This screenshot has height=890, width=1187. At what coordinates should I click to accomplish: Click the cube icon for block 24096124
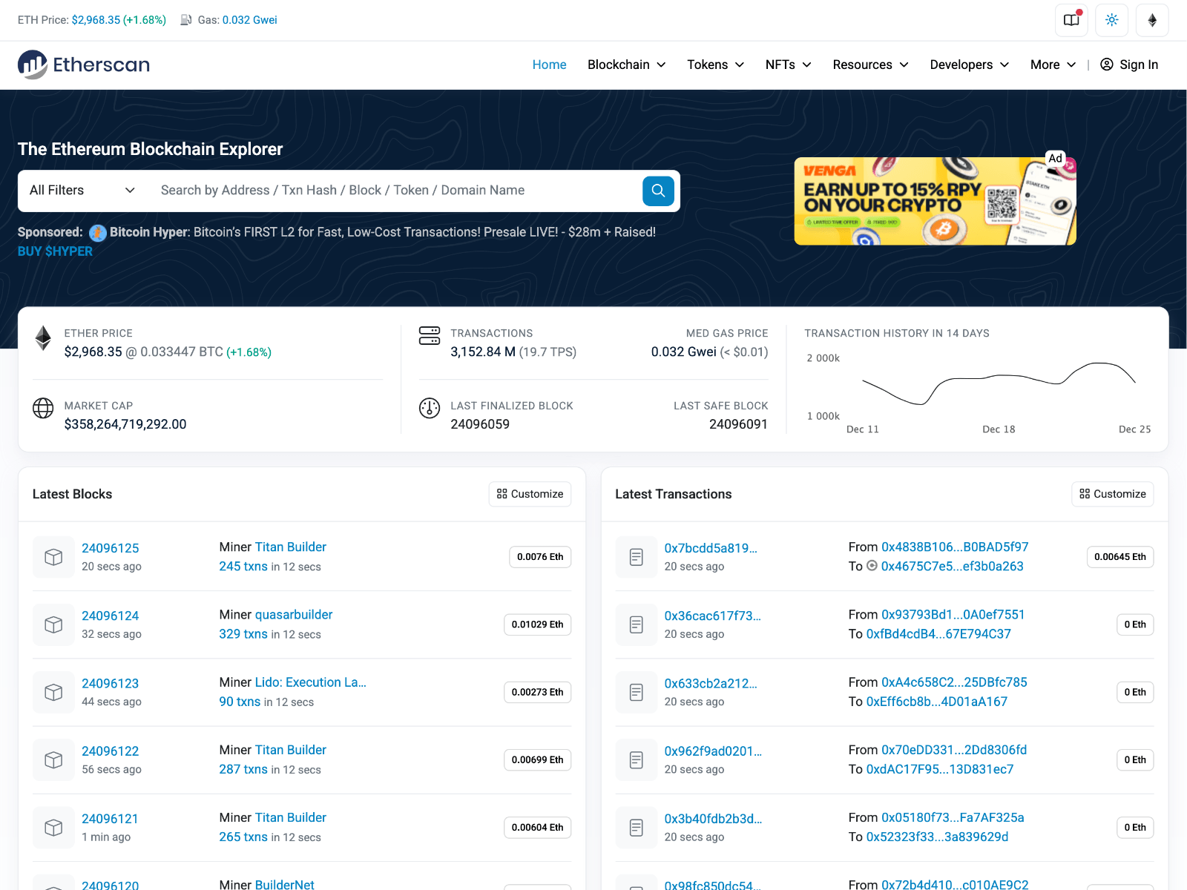53,624
